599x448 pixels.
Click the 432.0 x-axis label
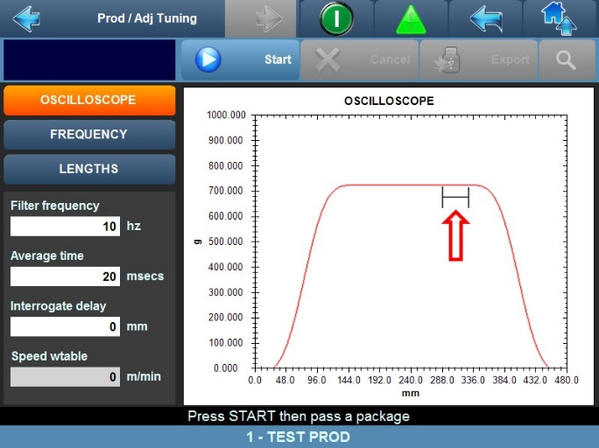pyautogui.click(x=535, y=380)
